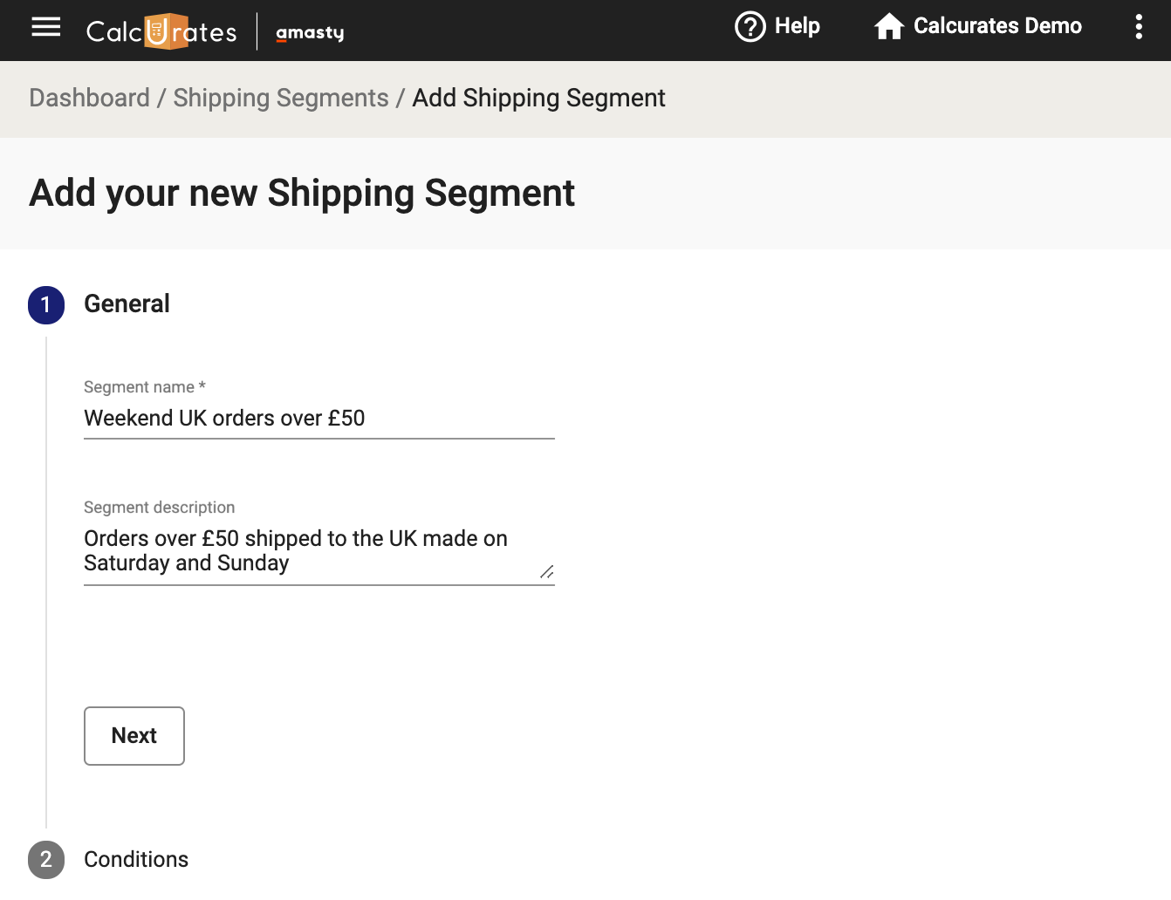The width and height of the screenshot is (1171, 900).
Task: Click the step 2 Conditions circle
Action: (x=46, y=860)
